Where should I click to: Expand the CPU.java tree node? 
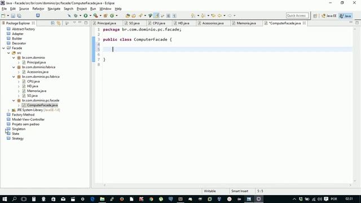click(x=19, y=81)
